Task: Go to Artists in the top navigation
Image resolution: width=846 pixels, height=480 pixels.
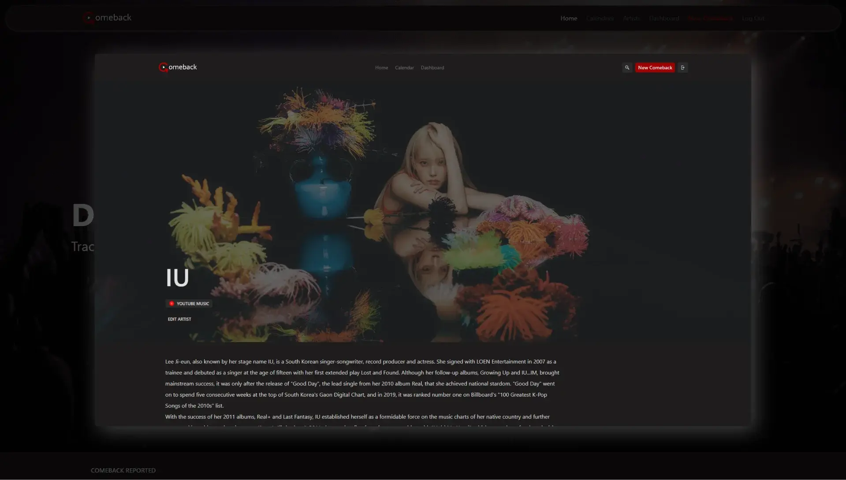Action: [631, 18]
